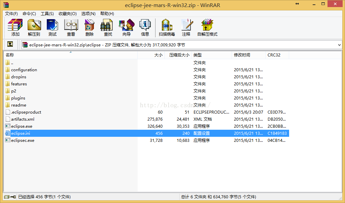Click the archive icon in address bar
Screen dimensions: 345x203
[25, 45]
